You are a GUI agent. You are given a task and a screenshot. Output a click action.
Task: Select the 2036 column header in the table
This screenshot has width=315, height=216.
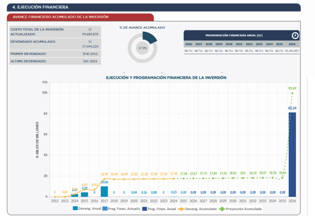(x=292, y=44)
